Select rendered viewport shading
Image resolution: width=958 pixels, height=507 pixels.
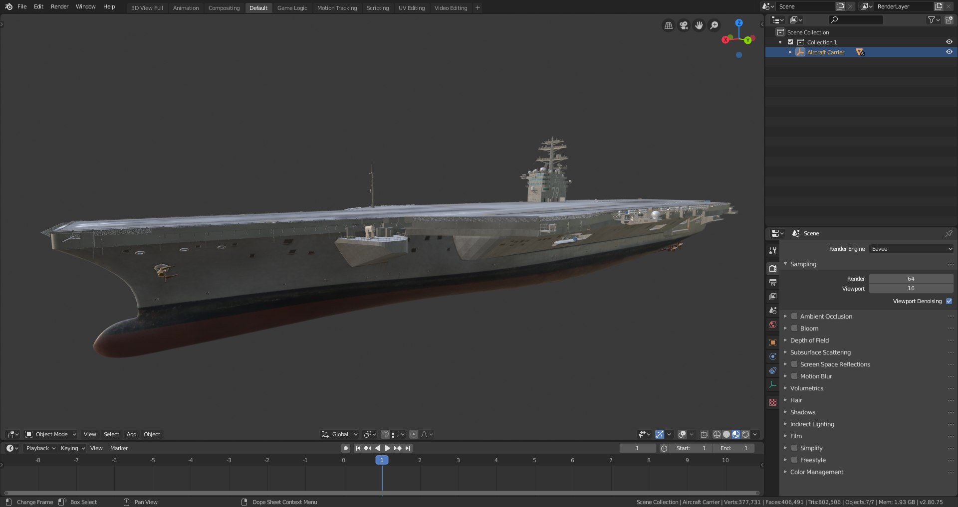pos(745,434)
